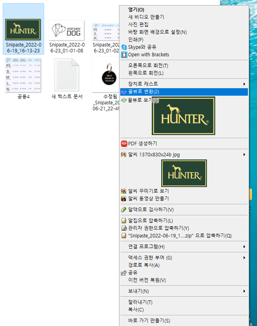Select the Snipaste_2022-06-19_16-13-23 HUNTER file

coord(23,29)
